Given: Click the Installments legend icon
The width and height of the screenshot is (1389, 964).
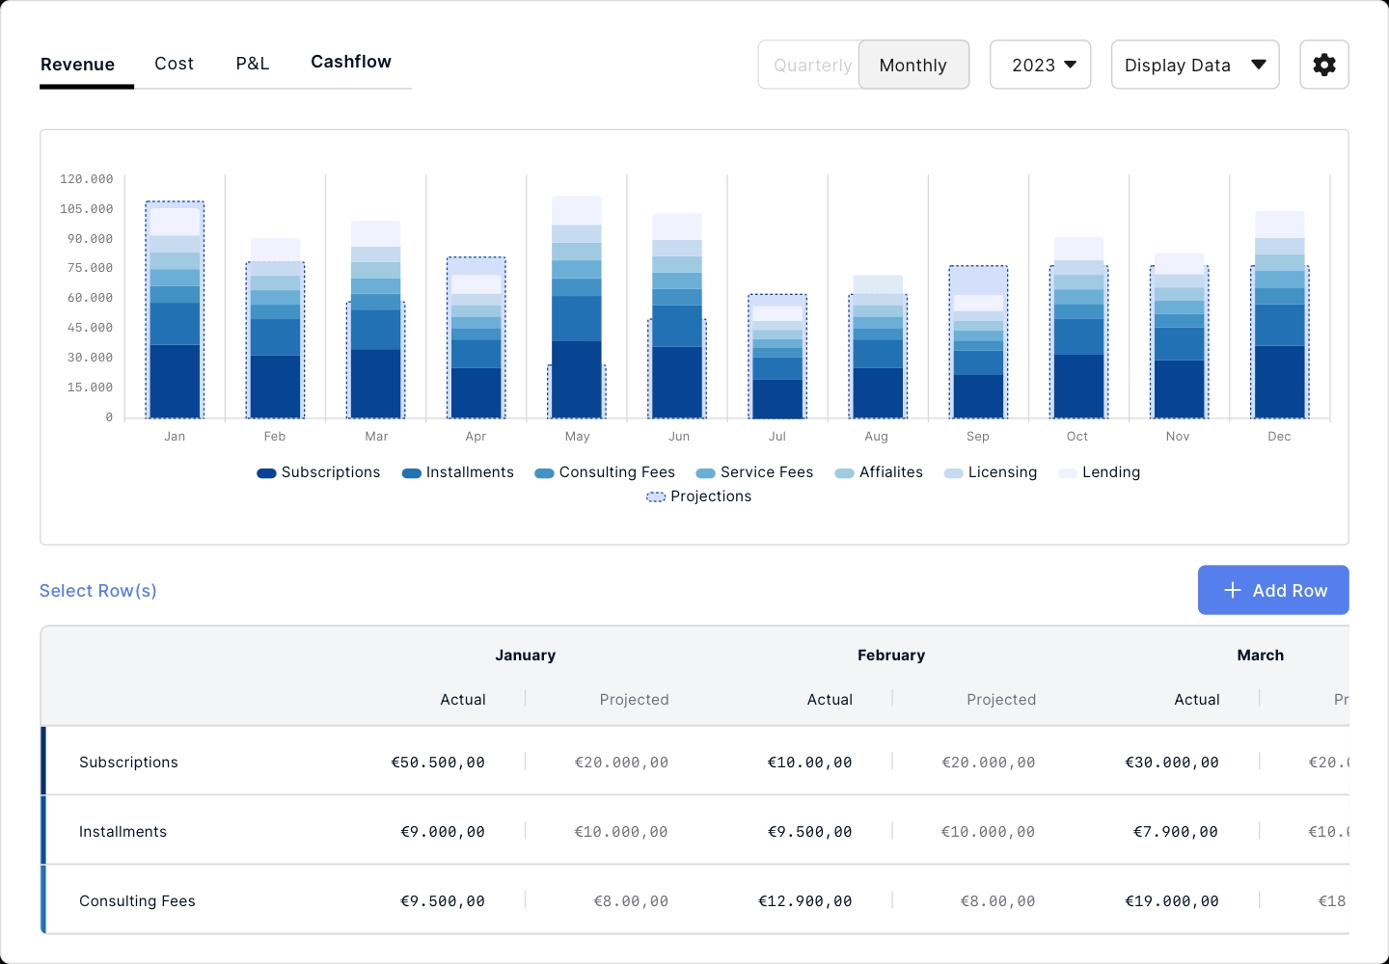Looking at the screenshot, I should tap(412, 472).
